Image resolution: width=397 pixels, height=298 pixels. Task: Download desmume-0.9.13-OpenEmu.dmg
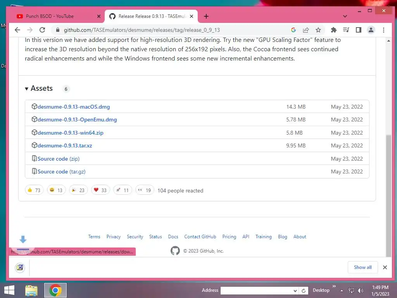click(x=77, y=120)
